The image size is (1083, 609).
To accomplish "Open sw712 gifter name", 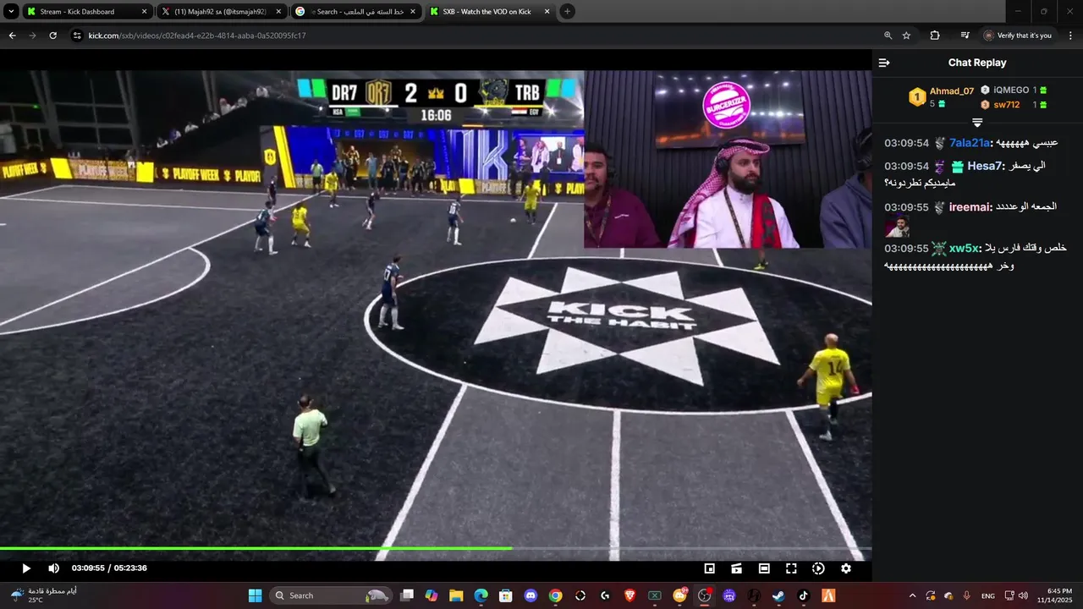I will (x=1007, y=105).
